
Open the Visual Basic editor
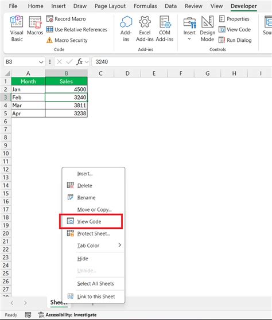(x=17, y=28)
